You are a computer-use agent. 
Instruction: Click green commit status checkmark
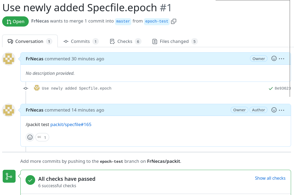pos(271,88)
